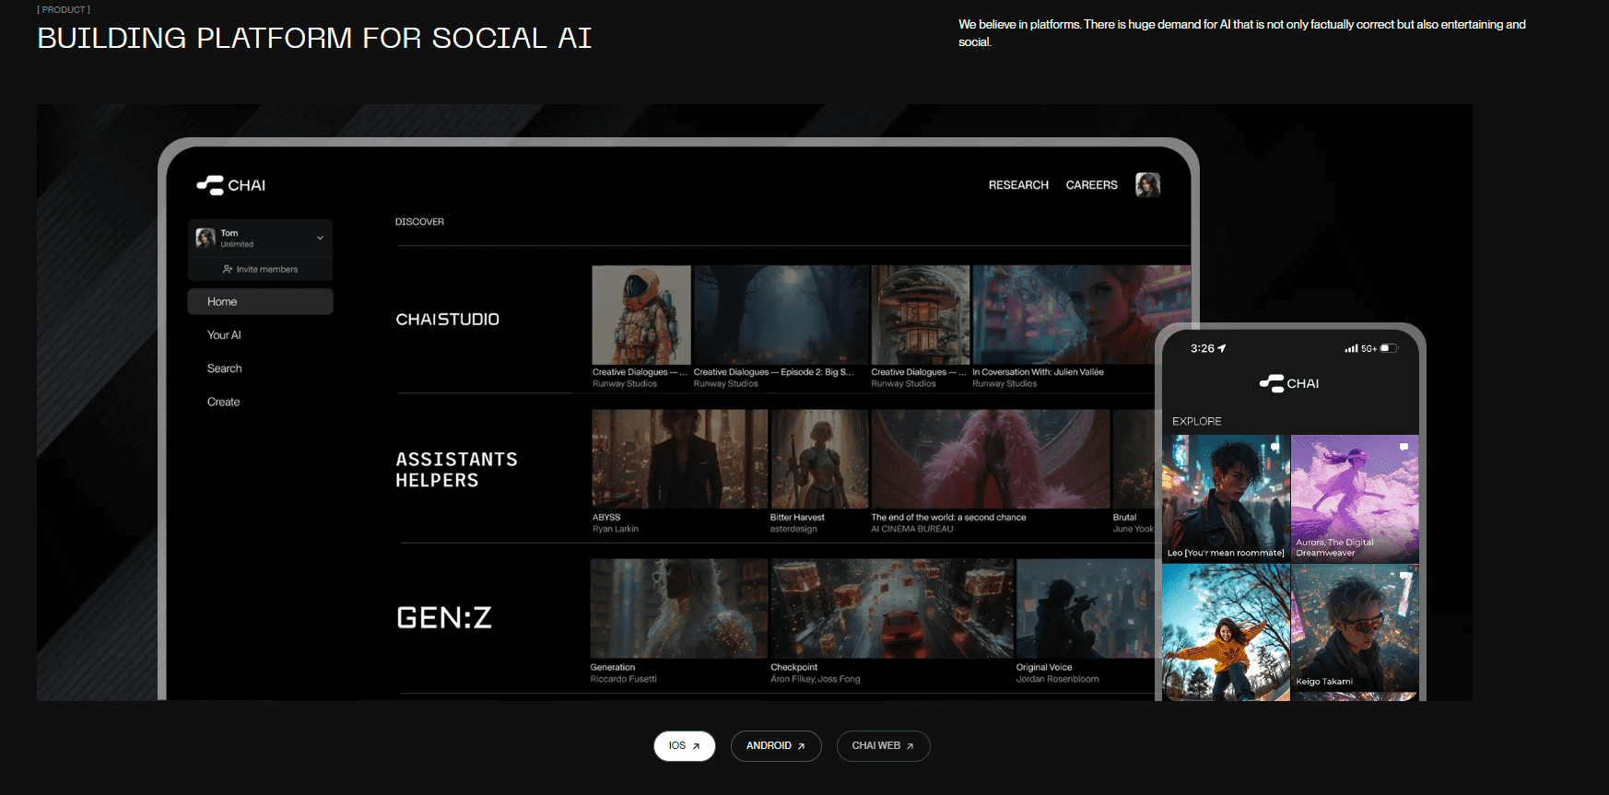Click the ASSISTANTS HELPERS category label
Screen dimensions: 1609x795
coord(456,470)
